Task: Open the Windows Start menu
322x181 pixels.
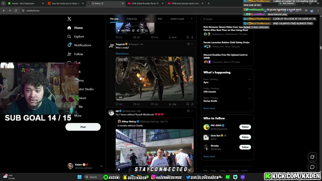Action: (79, 177)
